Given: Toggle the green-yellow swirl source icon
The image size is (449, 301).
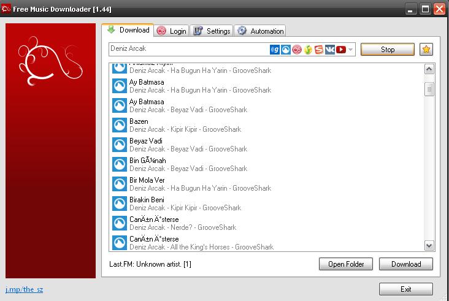Looking at the screenshot, I should coord(308,50).
